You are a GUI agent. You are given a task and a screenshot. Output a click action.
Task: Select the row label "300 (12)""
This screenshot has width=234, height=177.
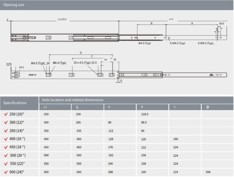(x=17, y=122)
